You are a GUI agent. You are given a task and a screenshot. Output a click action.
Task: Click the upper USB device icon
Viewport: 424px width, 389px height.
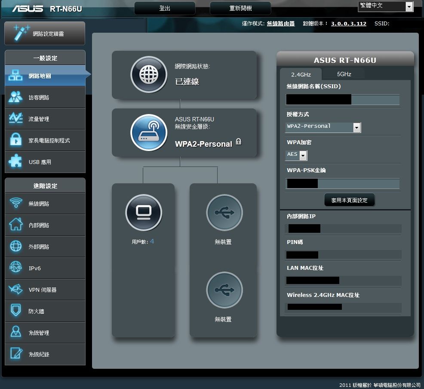pos(224,212)
